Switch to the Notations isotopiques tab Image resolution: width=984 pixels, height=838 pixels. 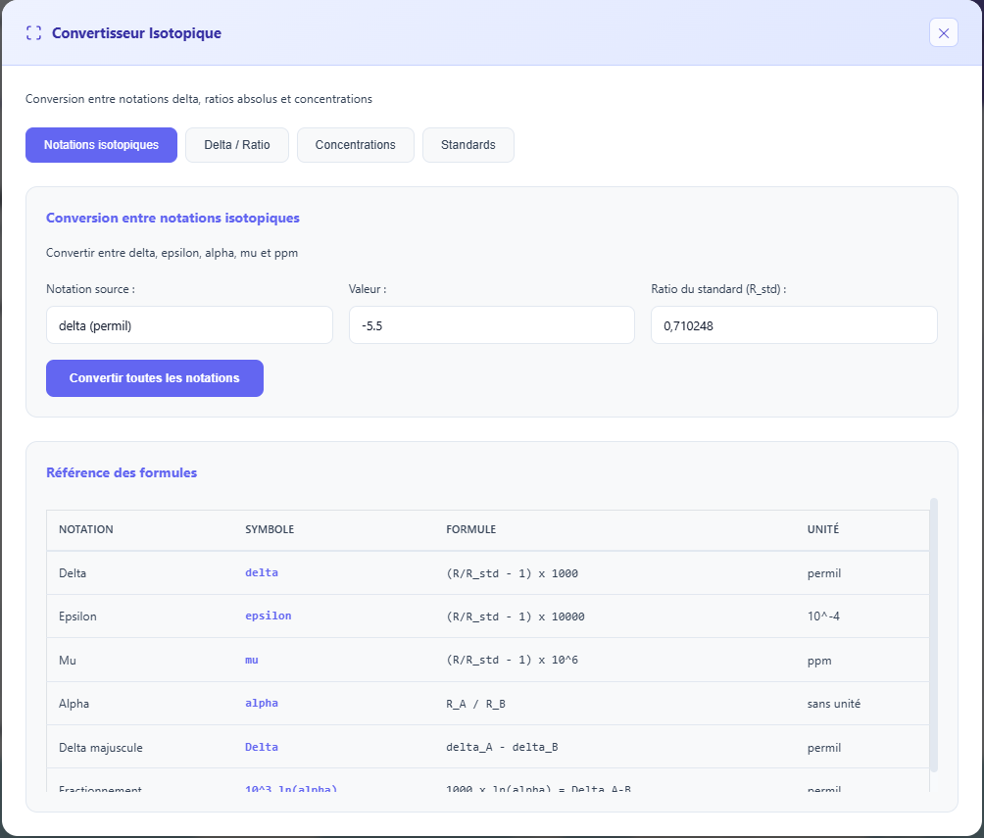[x=101, y=145]
